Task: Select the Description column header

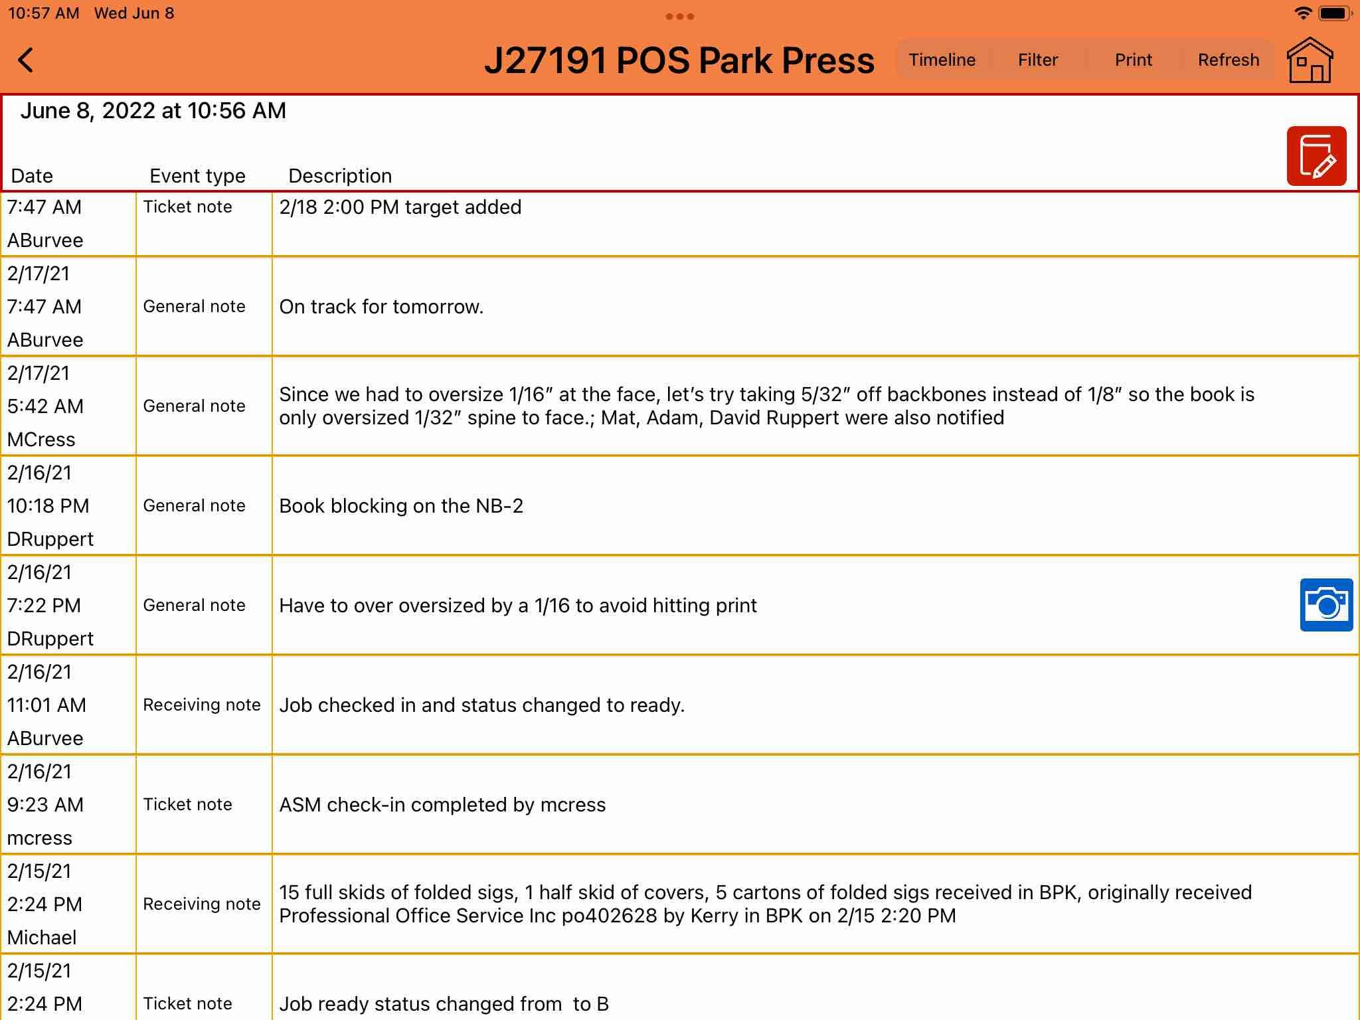Action: pyautogui.click(x=340, y=176)
